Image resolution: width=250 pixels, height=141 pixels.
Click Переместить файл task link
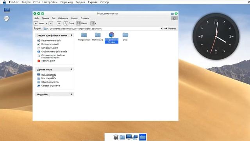(x=50, y=44)
